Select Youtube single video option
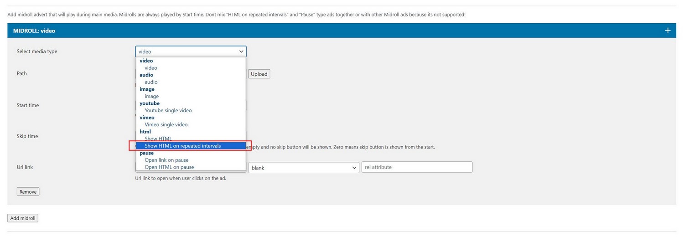Image resolution: width=684 pixels, height=237 pixels. 168,110
